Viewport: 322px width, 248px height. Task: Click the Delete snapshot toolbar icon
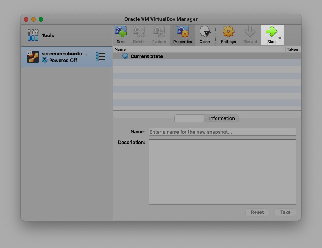138,32
